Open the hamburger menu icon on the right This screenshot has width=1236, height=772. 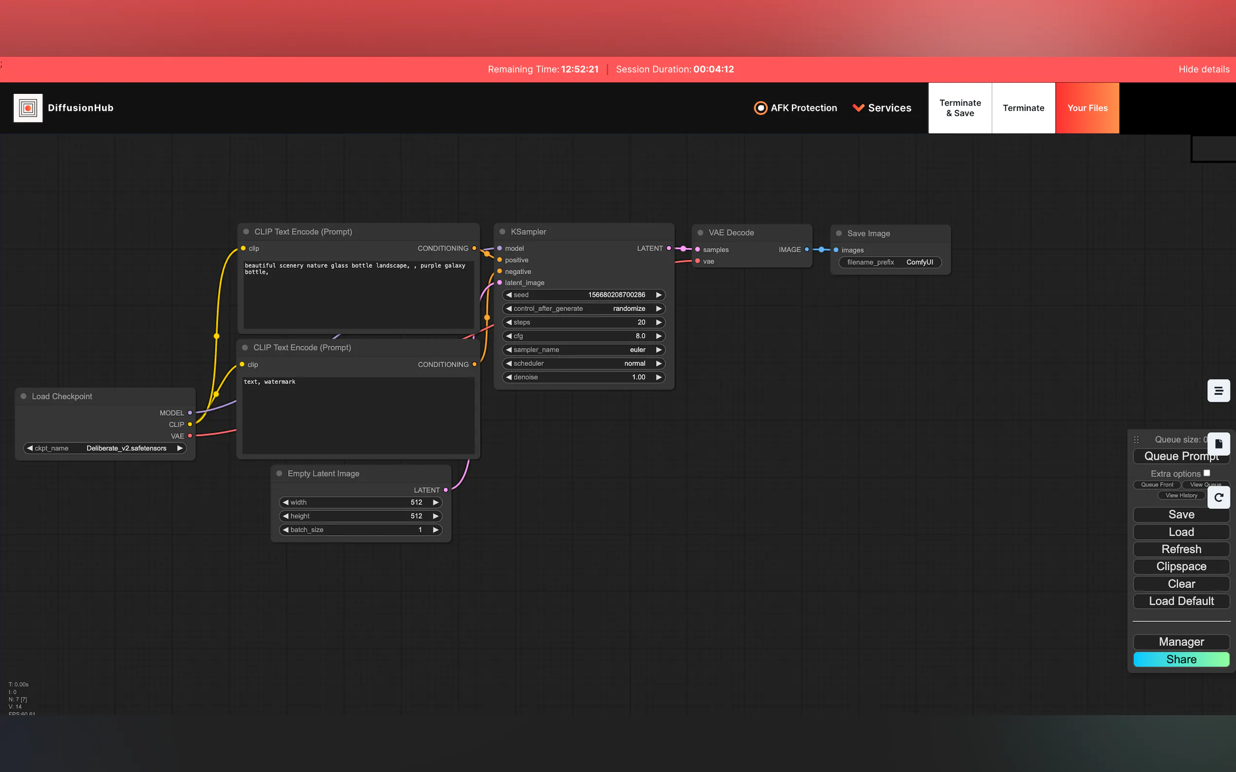click(x=1218, y=391)
